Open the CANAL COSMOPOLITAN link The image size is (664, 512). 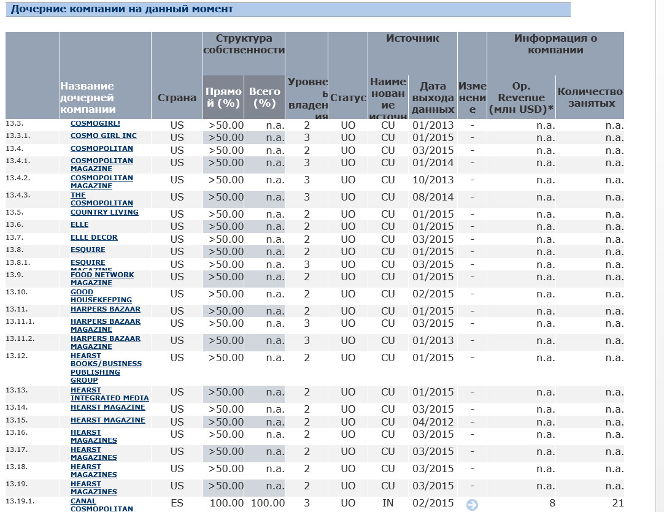coord(102,505)
